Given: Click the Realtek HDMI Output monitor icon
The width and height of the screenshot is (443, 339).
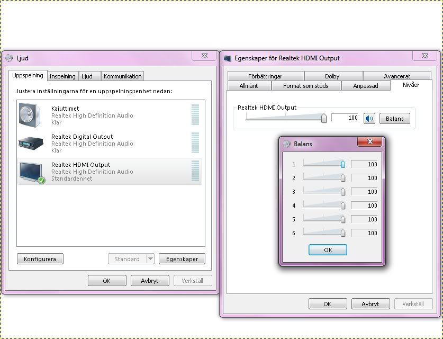Looking at the screenshot, I should 31,172.
